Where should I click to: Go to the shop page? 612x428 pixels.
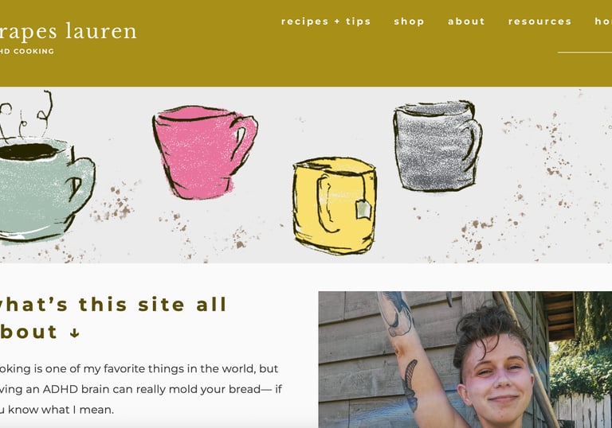click(409, 21)
